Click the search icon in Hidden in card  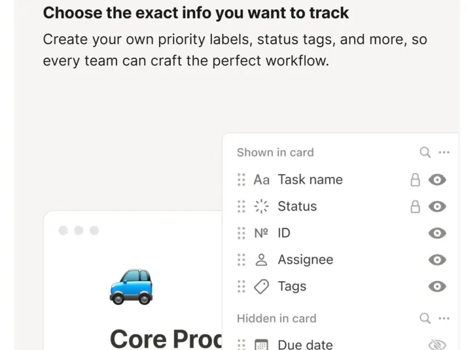[x=425, y=318]
